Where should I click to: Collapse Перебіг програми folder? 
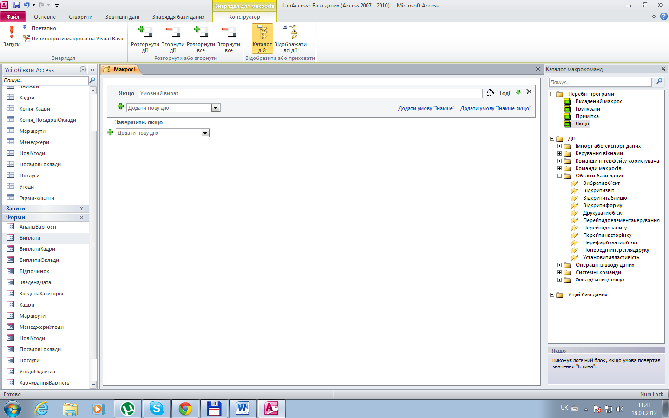[x=552, y=94]
